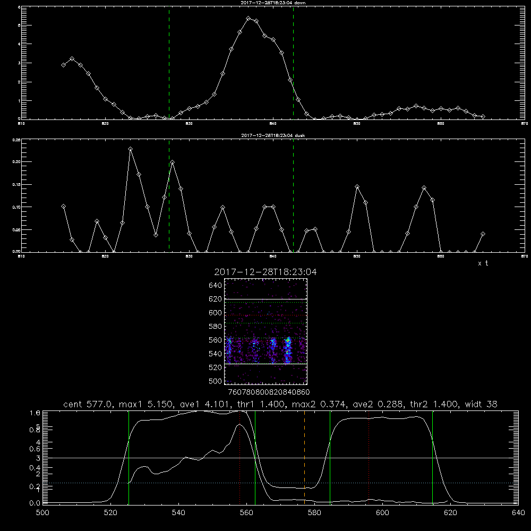The image size is (531, 531).
Task: Click the 'cent 577.0' value in stats line
Action: pyautogui.click(x=88, y=404)
